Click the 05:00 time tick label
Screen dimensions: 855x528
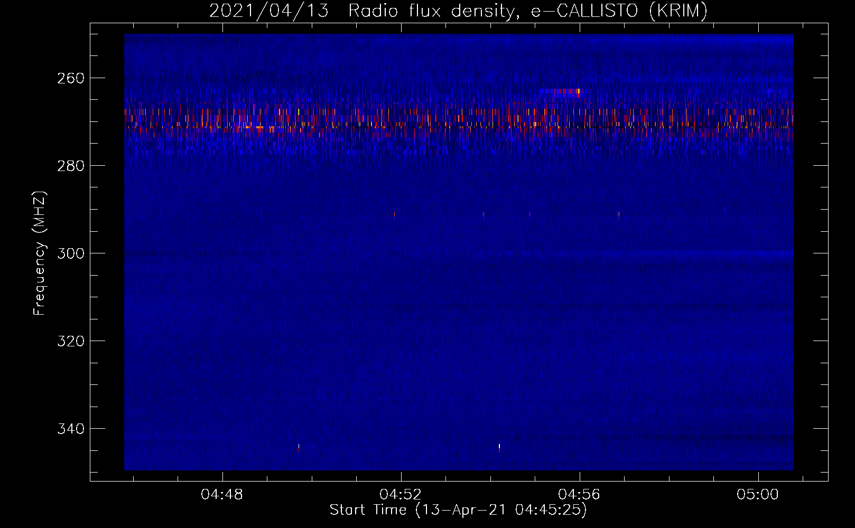point(758,495)
